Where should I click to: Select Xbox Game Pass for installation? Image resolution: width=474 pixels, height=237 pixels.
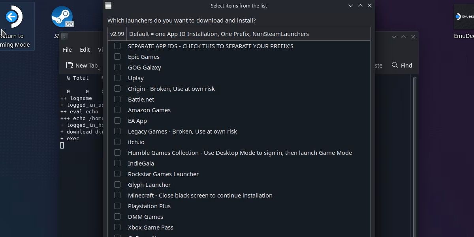click(x=117, y=227)
